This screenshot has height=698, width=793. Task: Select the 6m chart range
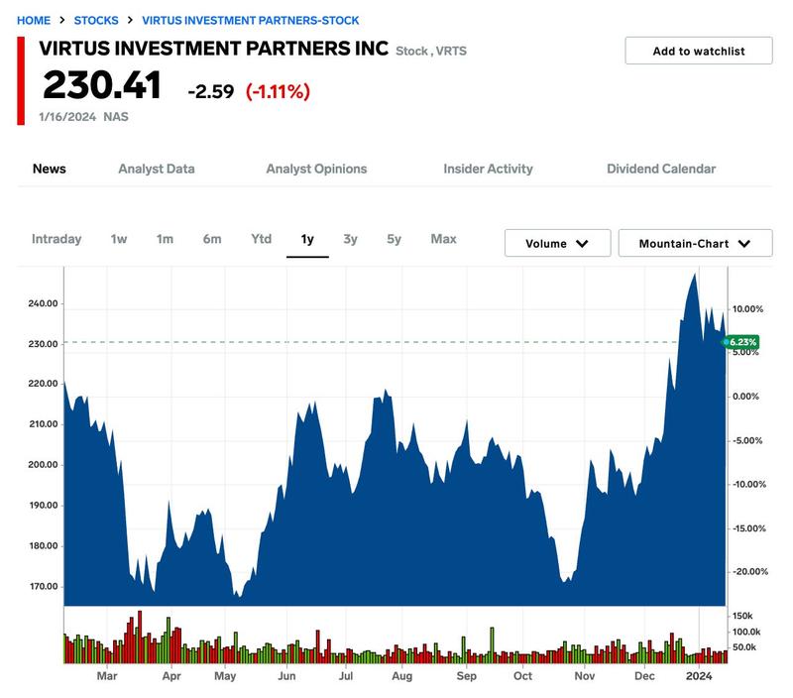(212, 239)
